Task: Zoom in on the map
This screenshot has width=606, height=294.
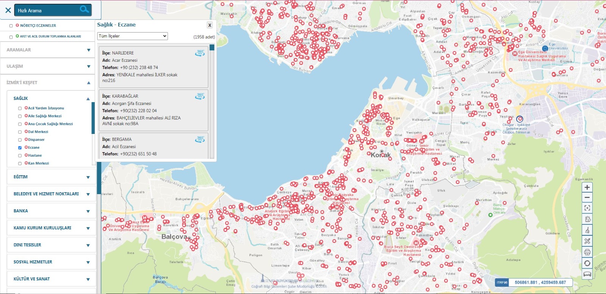Action: pos(587,187)
